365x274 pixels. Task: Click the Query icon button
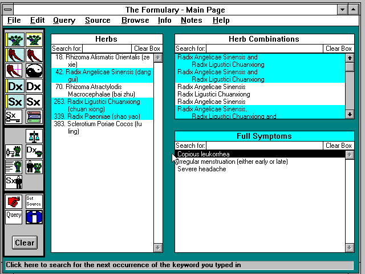tap(14, 217)
